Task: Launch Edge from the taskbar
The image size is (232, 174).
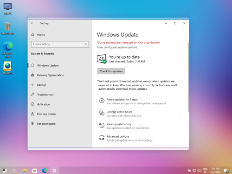Action: coord(45,171)
